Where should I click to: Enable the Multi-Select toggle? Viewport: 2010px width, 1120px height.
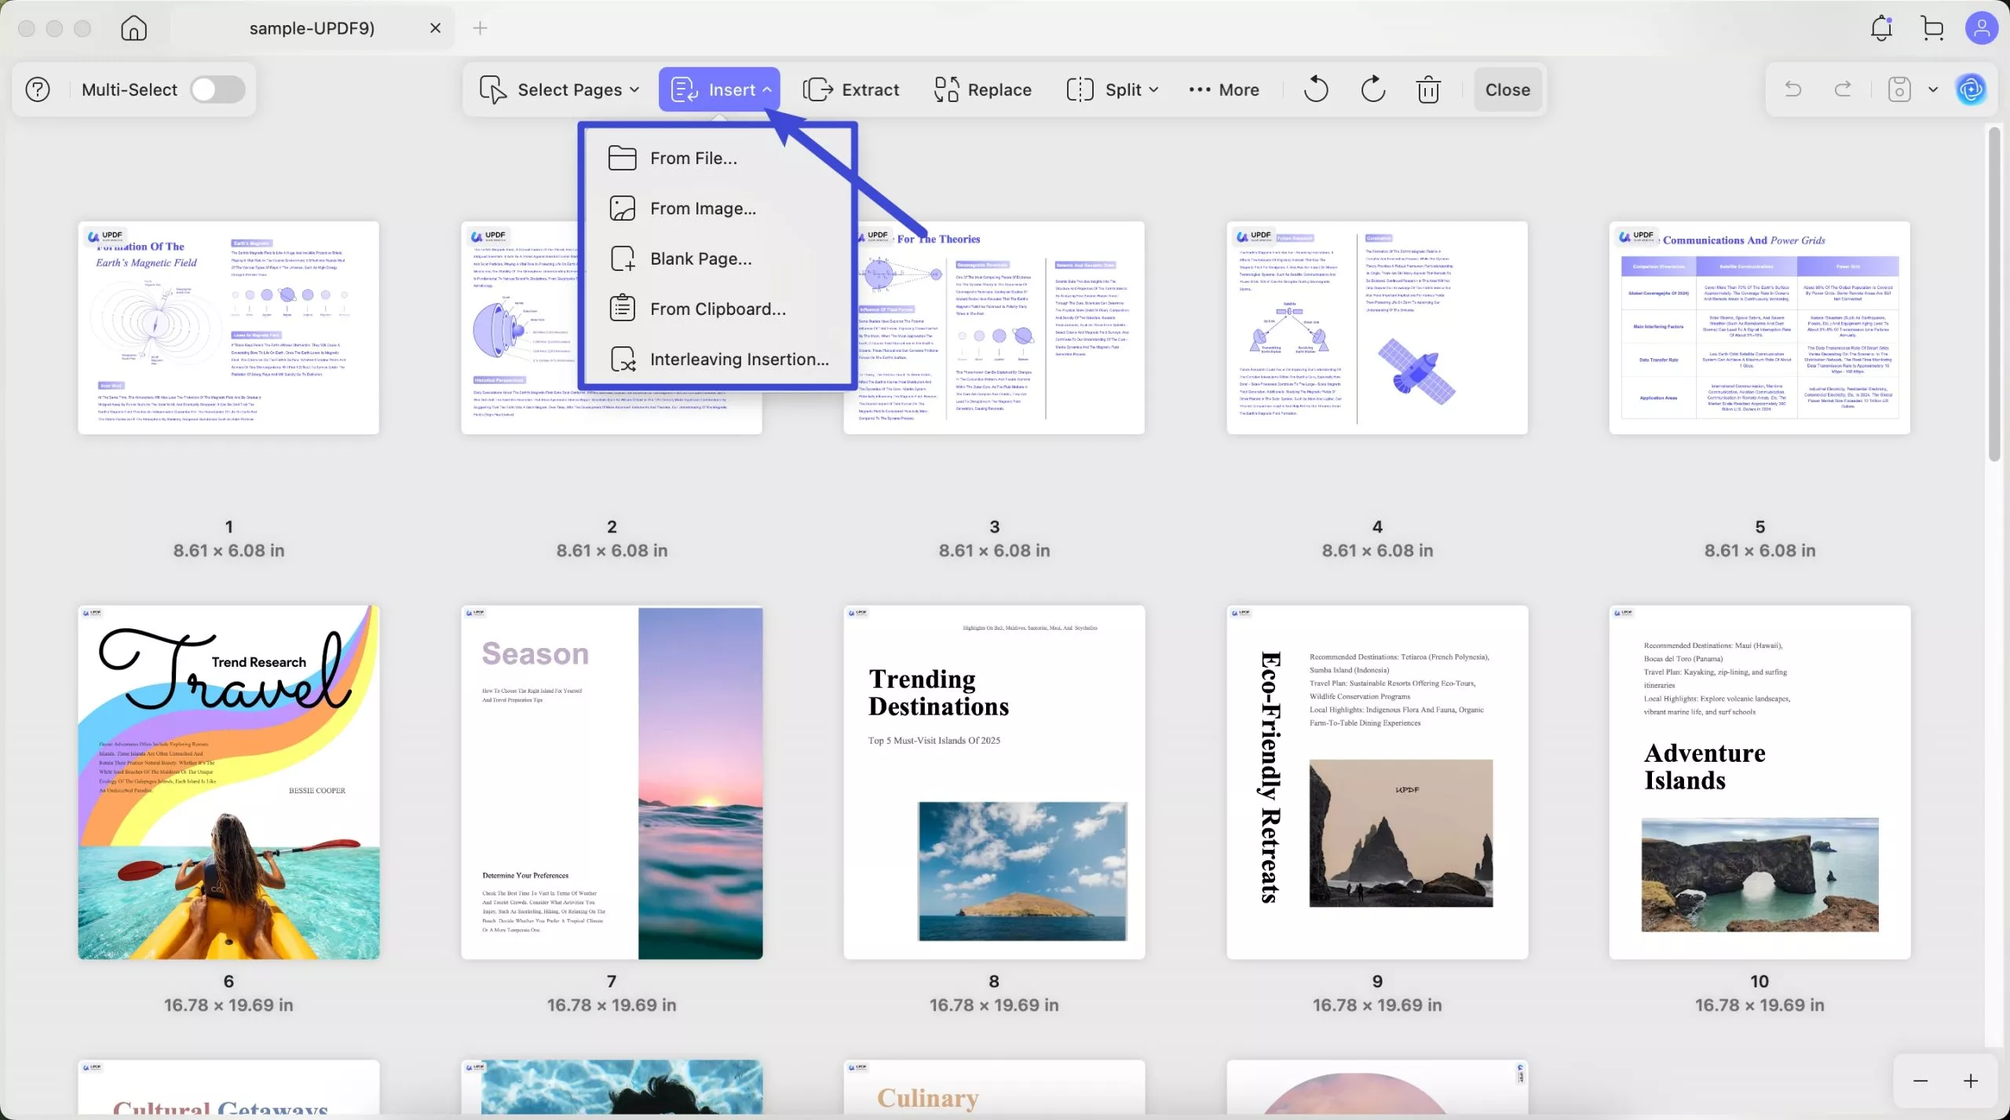tap(217, 90)
